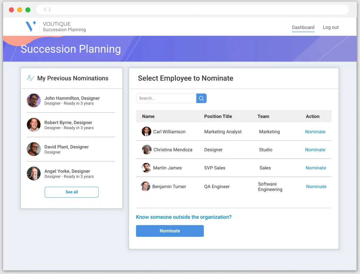Click the browser address bar
The height and width of the screenshot is (274, 360).
pos(193,10)
